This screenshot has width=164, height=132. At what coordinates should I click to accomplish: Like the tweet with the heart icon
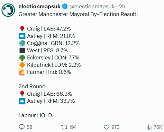pos(106,127)
